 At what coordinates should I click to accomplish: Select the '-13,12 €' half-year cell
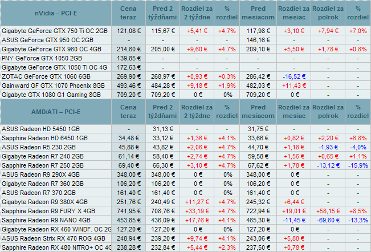pyautogui.click(x=328, y=165)
